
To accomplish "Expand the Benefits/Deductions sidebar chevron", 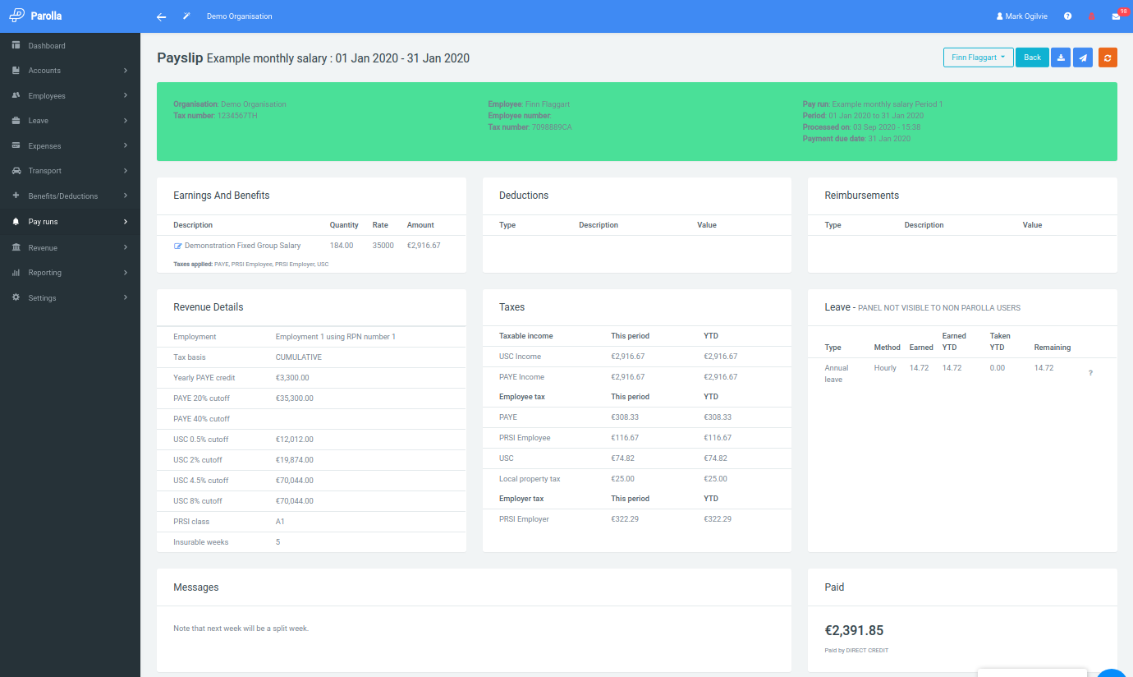I will tap(126, 196).
